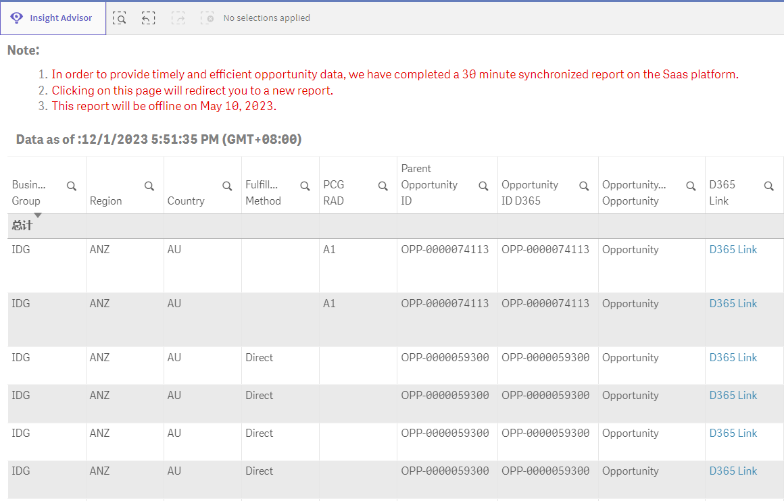Screen dimensions: 784x501
Task: Search the D365 Link column
Action: tap(768, 186)
